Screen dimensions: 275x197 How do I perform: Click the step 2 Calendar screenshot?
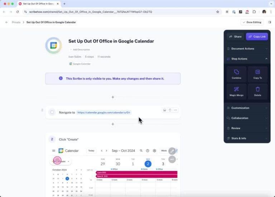tap(113, 172)
